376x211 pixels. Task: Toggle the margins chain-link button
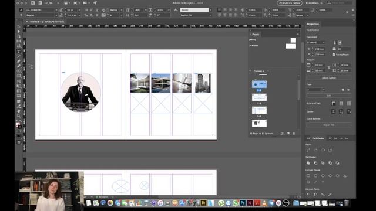pyautogui.click(x=329, y=68)
